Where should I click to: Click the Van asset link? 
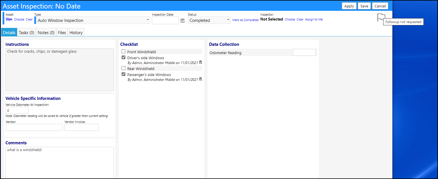(9, 19)
